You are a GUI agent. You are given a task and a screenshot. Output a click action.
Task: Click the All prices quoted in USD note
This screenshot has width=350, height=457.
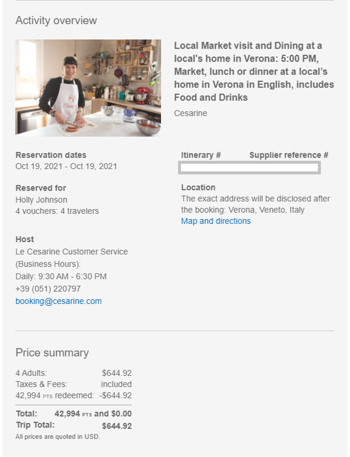pyautogui.click(x=57, y=437)
